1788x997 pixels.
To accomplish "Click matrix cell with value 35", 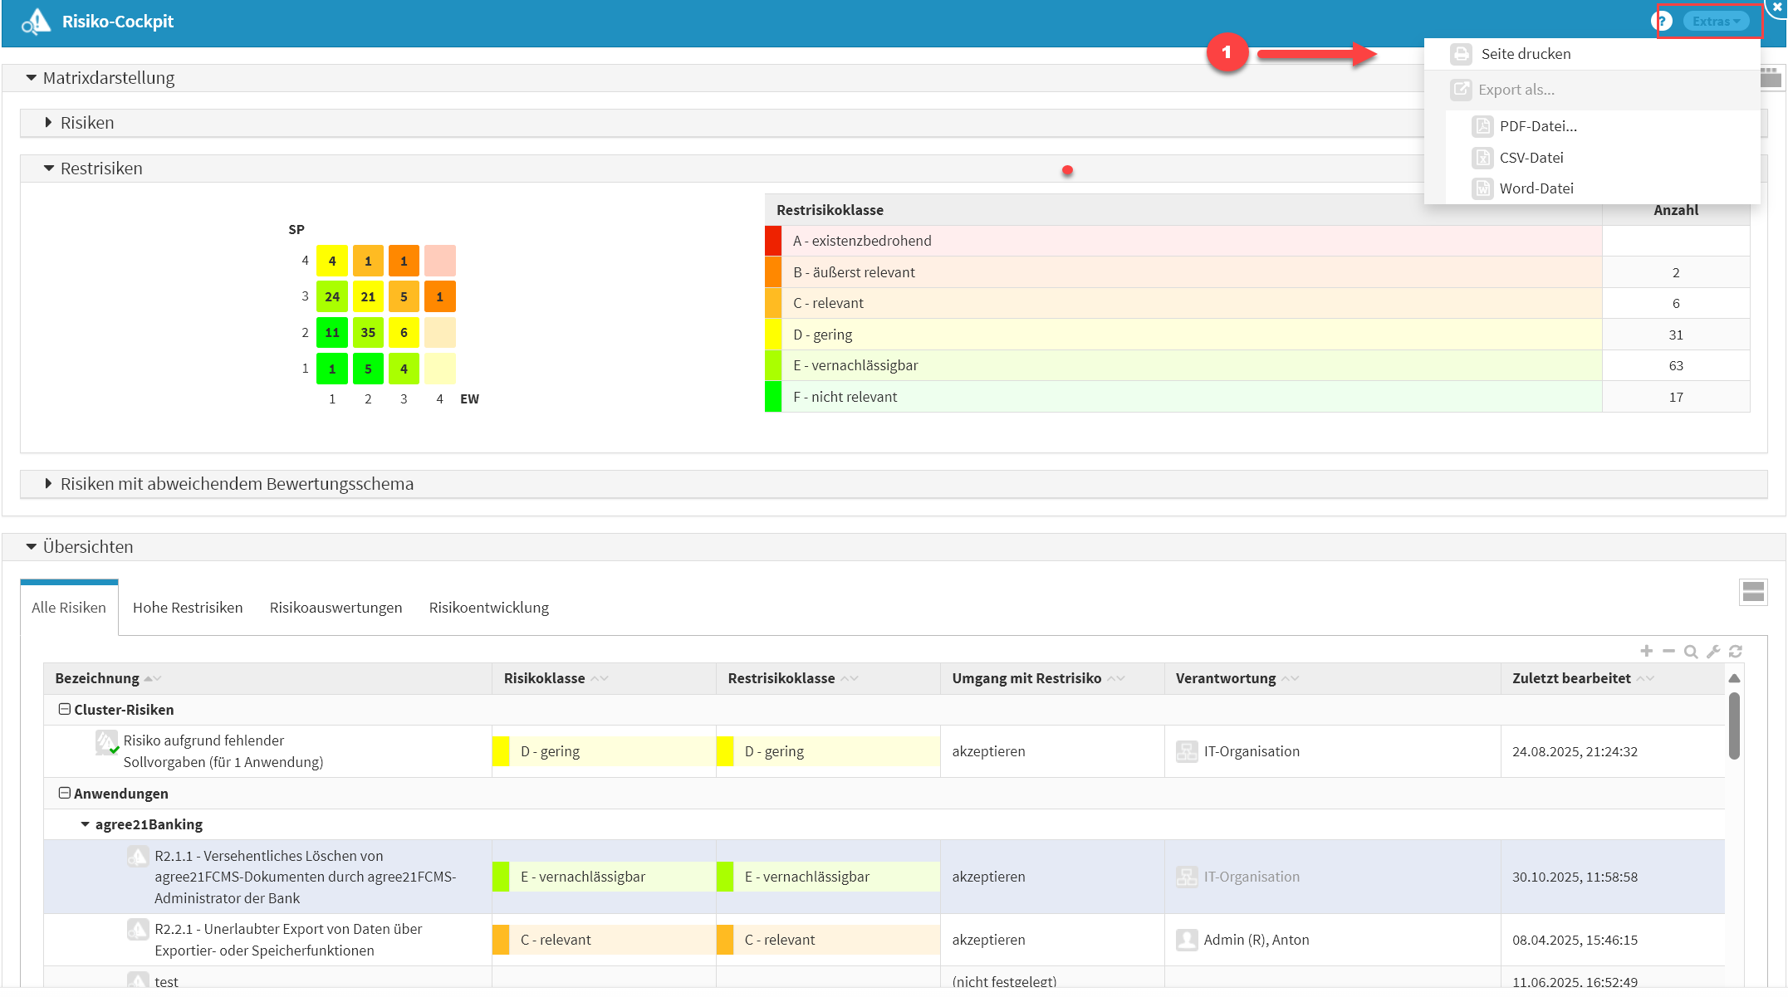I will coord(368,333).
